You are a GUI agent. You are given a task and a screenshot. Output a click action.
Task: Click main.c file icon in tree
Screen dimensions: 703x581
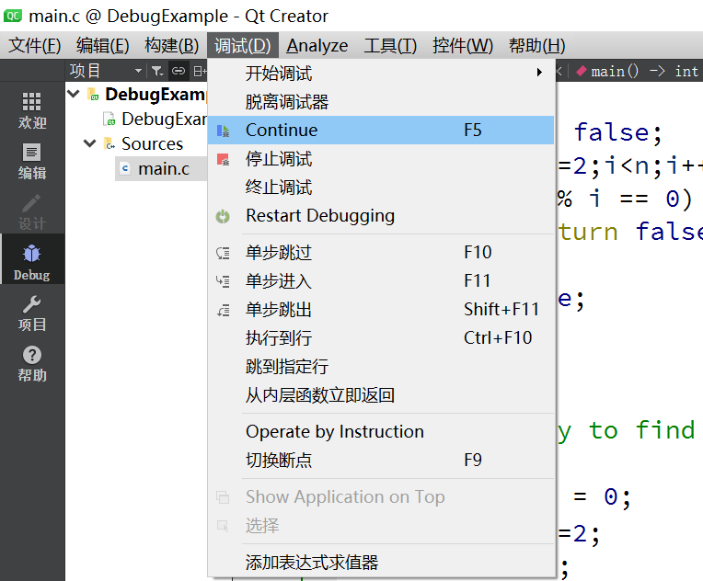[x=125, y=168]
